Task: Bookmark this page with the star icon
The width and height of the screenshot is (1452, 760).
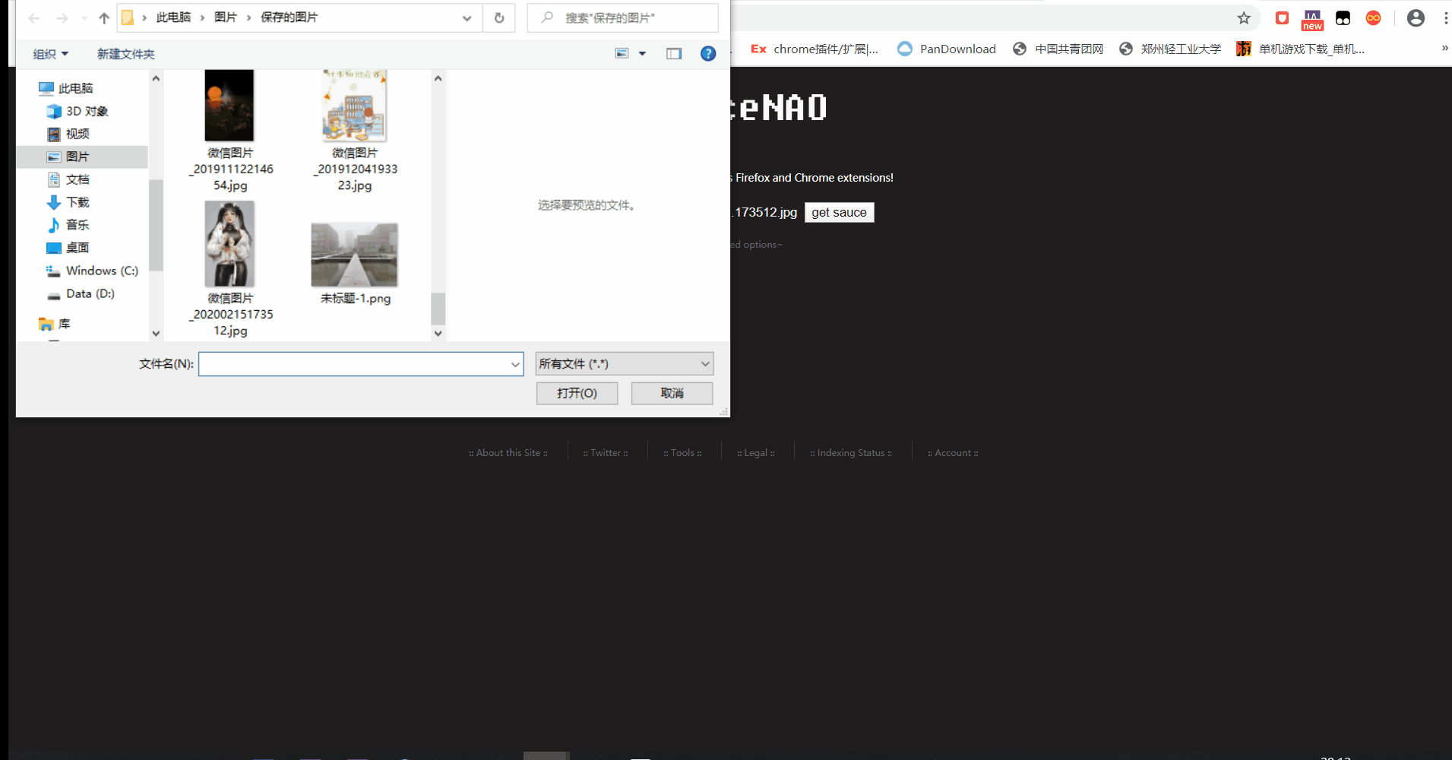Action: click(1244, 18)
